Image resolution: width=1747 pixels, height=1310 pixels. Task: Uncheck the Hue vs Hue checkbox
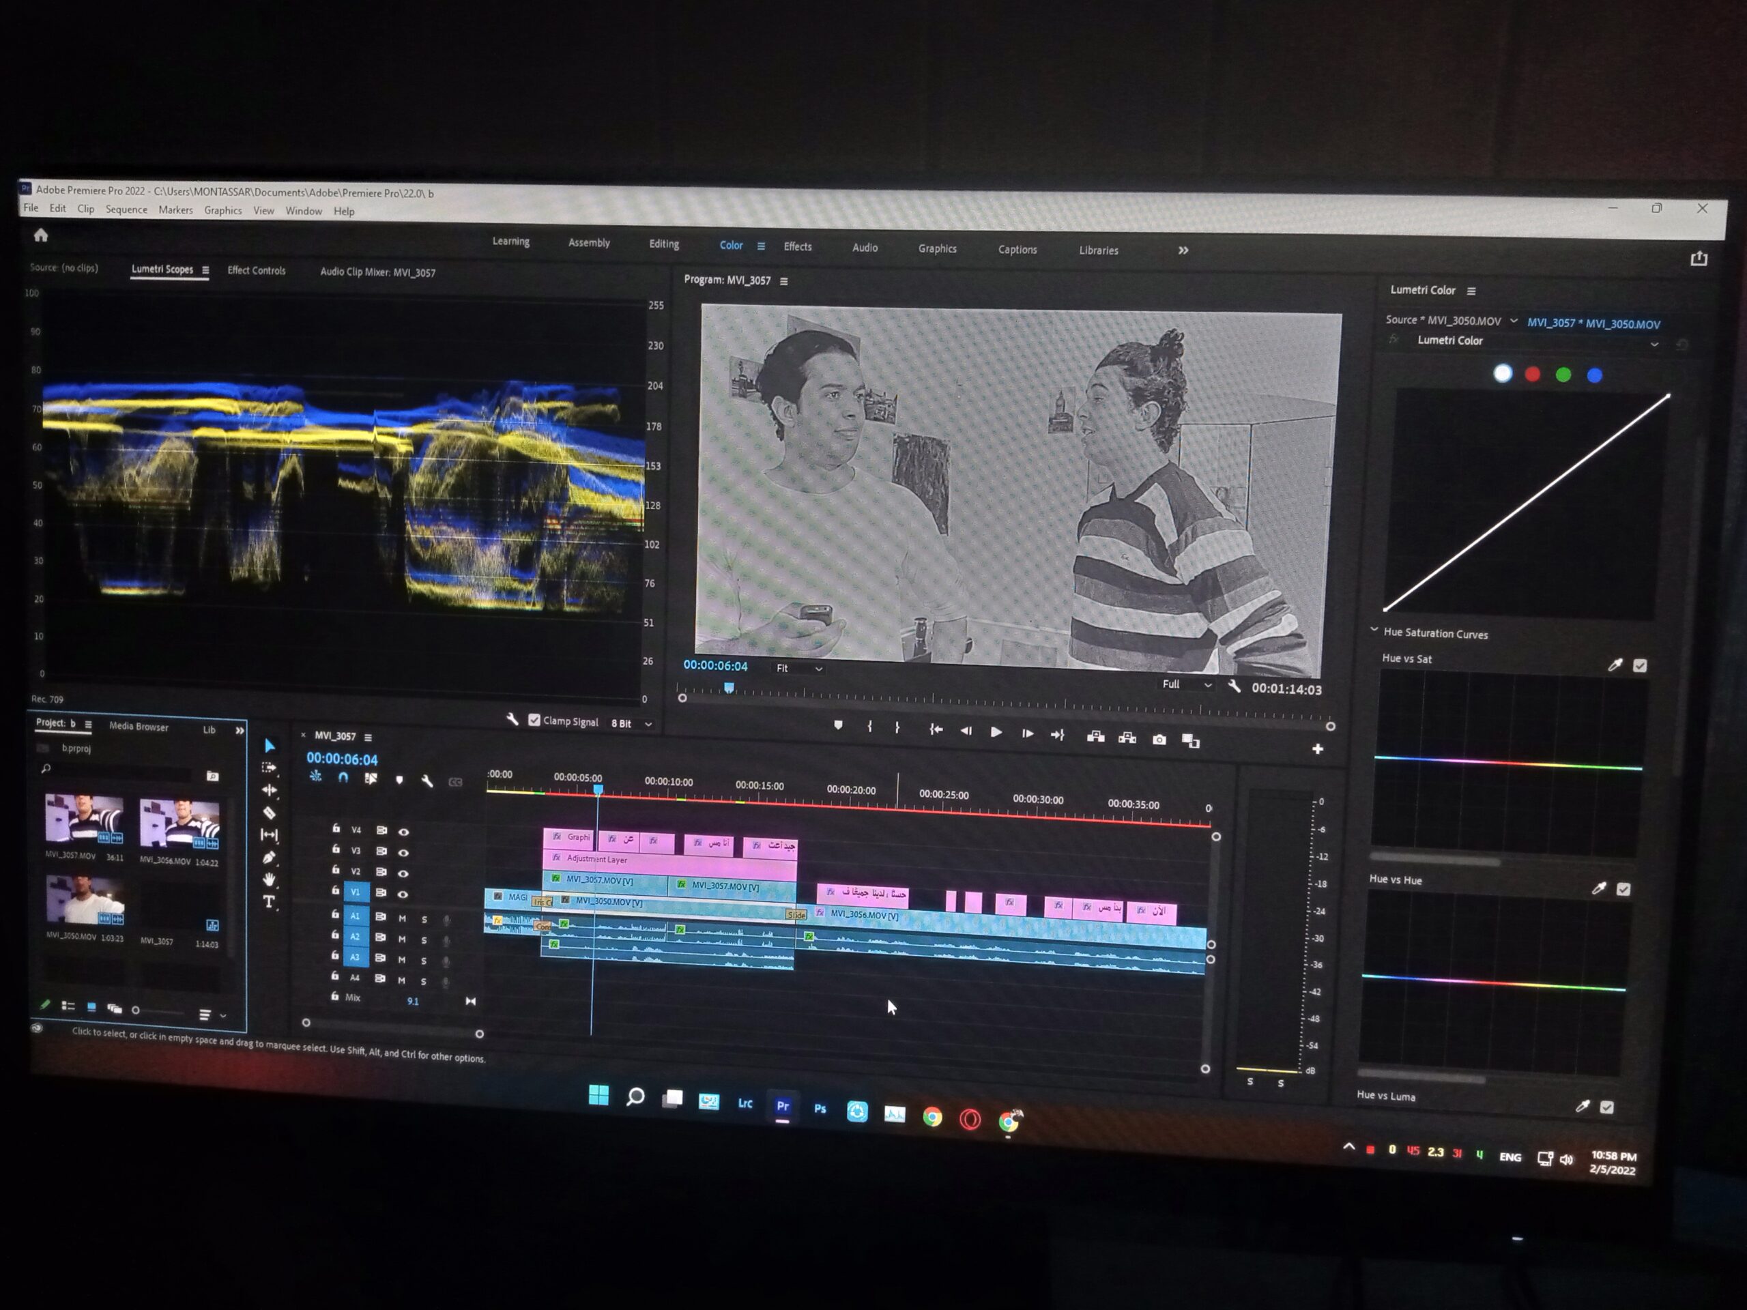click(1623, 889)
